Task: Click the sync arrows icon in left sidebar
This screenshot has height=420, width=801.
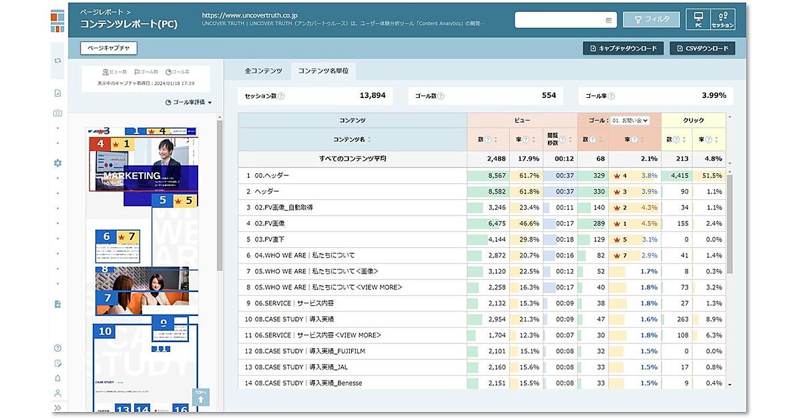Action: point(58,61)
